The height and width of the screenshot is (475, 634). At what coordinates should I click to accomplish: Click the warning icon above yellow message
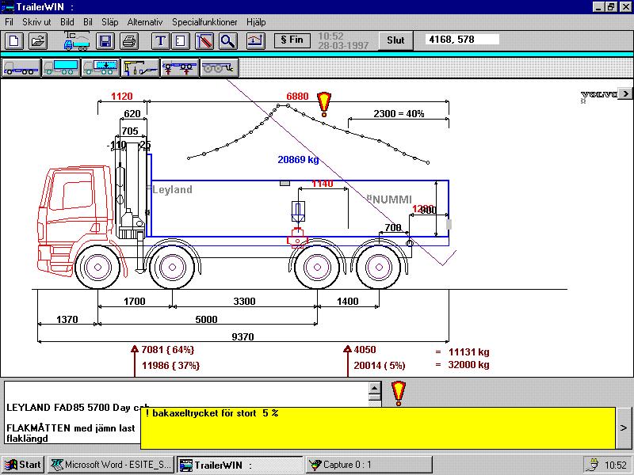tap(399, 393)
